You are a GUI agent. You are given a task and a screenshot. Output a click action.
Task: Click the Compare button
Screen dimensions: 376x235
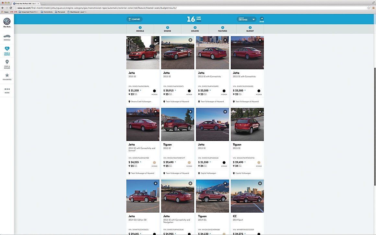[134, 19]
